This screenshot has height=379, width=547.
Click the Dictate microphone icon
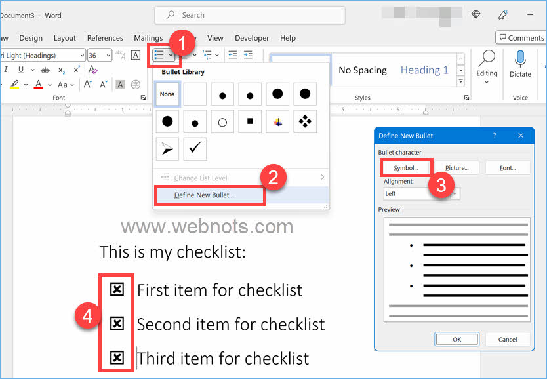520,60
